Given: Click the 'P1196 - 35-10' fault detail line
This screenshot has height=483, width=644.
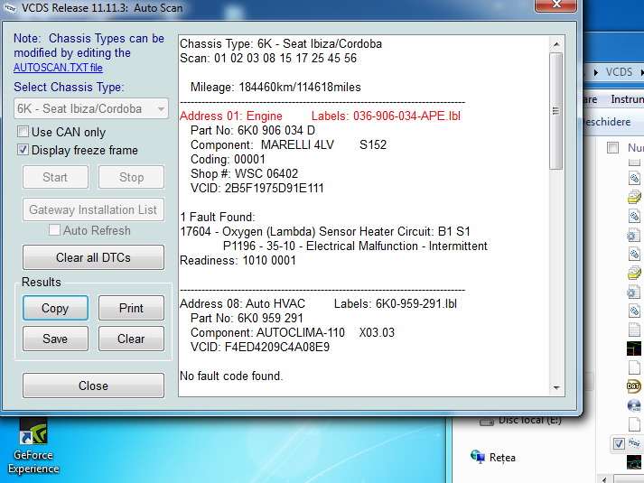Looking at the screenshot, I should tap(355, 246).
